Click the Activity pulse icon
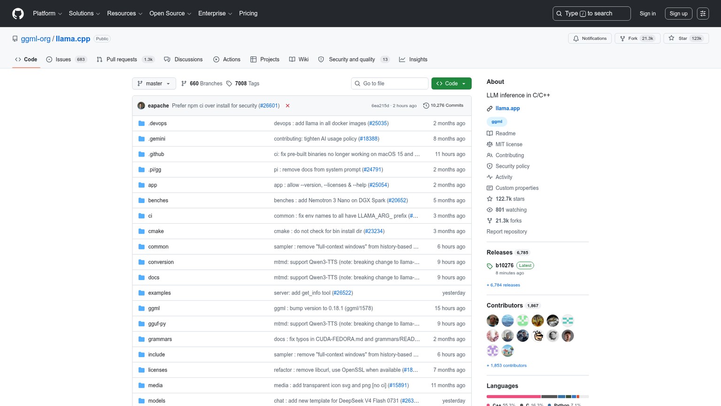The height and width of the screenshot is (406, 721). 490,177
